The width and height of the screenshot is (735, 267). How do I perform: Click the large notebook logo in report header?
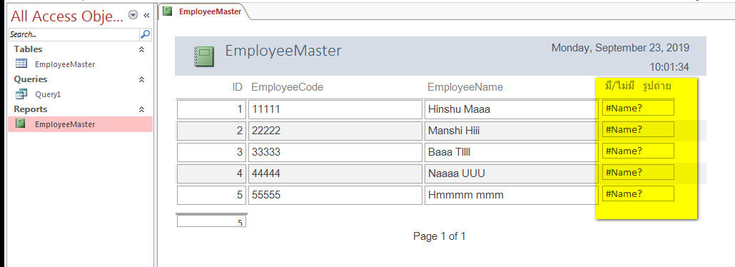click(x=204, y=57)
